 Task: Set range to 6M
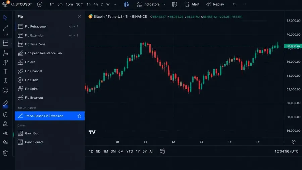[121, 151]
